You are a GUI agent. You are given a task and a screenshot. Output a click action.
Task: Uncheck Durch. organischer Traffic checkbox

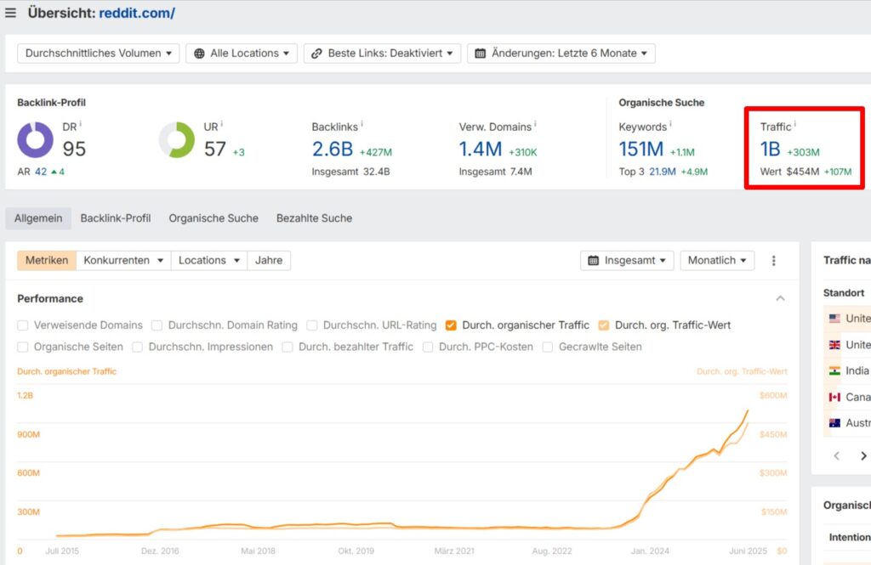[451, 325]
